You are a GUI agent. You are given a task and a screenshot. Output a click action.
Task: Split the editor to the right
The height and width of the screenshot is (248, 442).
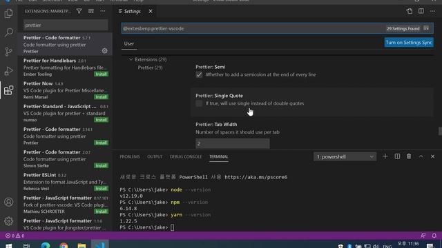pyautogui.click(x=421, y=11)
